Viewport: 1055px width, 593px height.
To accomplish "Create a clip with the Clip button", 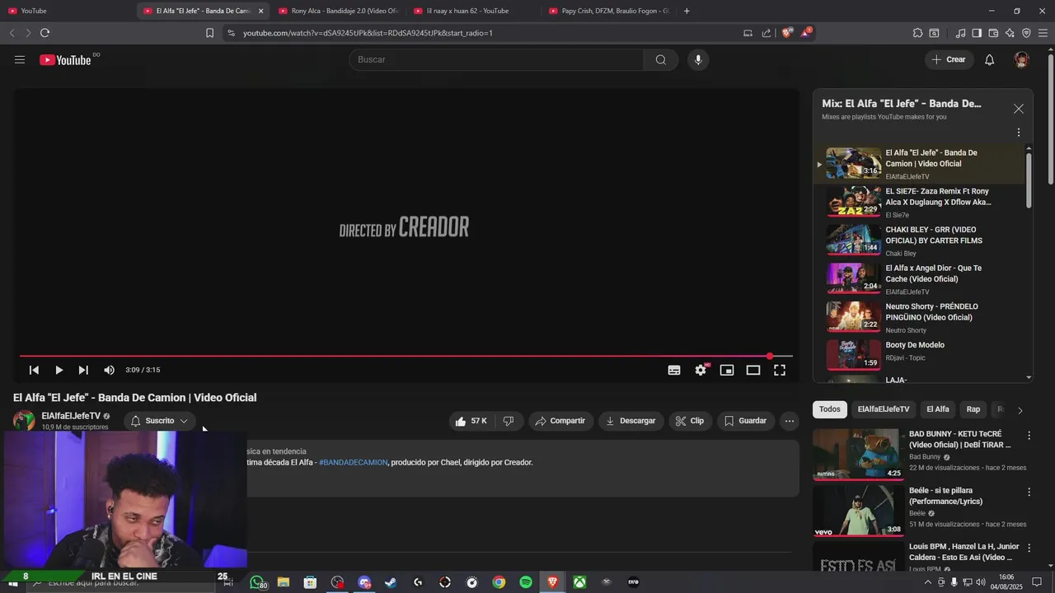I will point(690,421).
